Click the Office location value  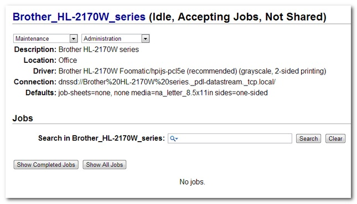point(68,60)
